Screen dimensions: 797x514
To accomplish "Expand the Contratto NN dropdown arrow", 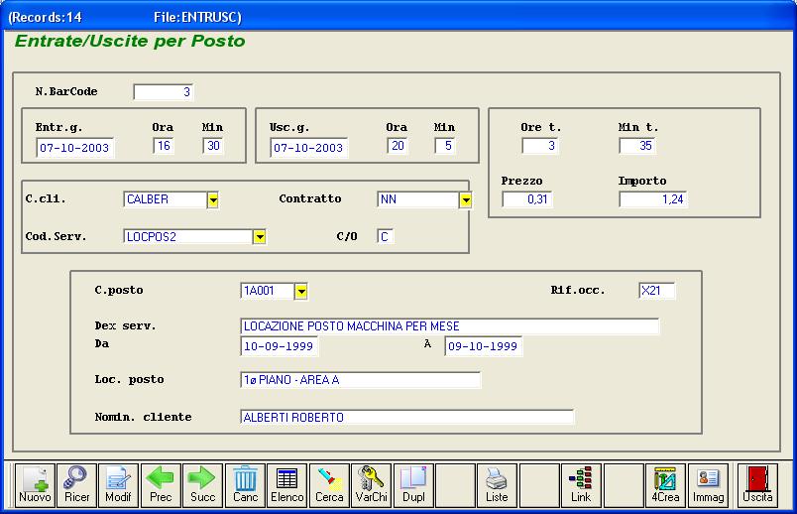I will (466, 200).
